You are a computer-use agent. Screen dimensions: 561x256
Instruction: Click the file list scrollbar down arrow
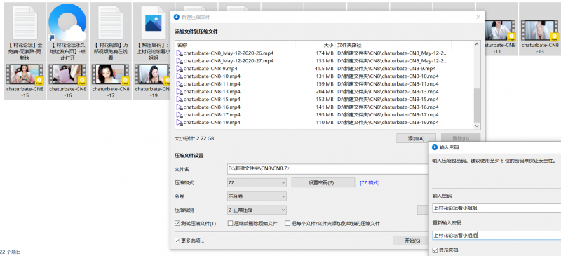[477, 126]
